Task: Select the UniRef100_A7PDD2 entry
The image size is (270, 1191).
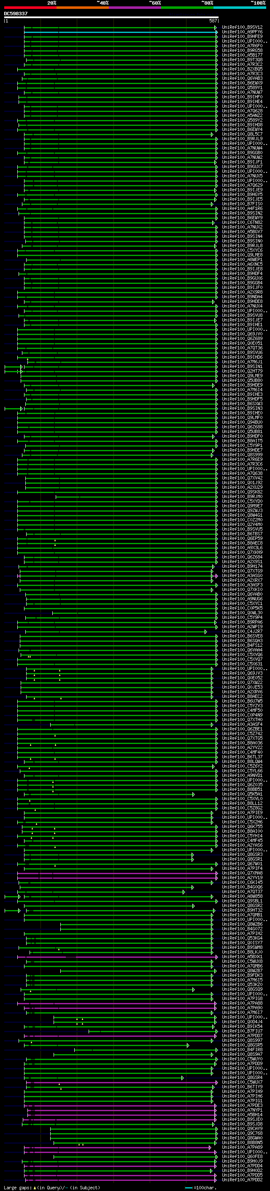Action: (242, 1180)
